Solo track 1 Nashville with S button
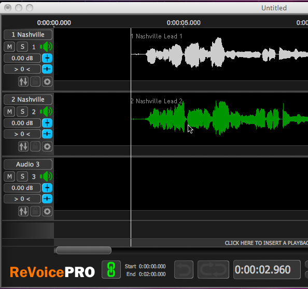Viewport: 308px width, 289px height. click(x=22, y=47)
